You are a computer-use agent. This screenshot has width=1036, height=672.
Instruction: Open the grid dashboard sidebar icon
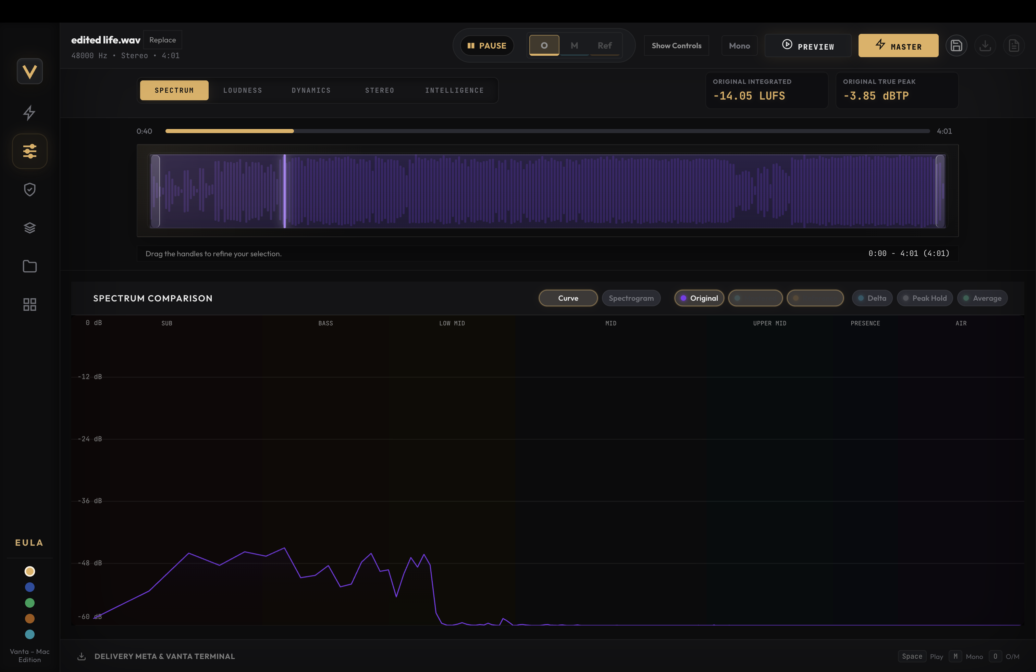click(29, 304)
